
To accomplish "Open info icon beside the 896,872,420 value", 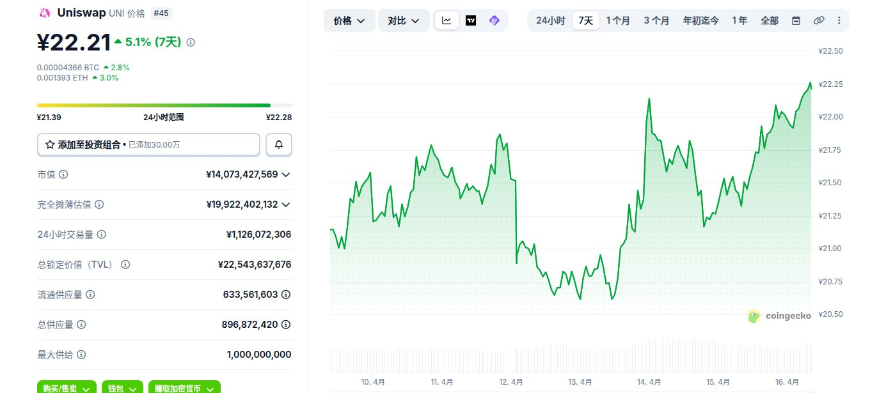I will point(286,325).
